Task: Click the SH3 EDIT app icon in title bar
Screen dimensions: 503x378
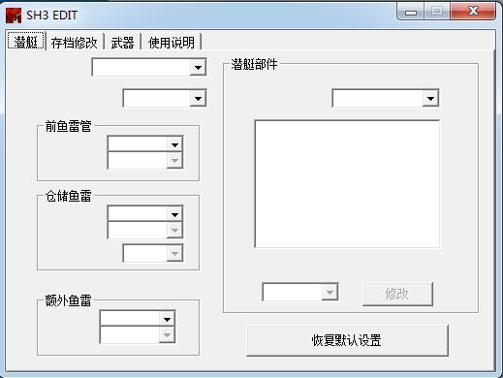Action: point(14,16)
